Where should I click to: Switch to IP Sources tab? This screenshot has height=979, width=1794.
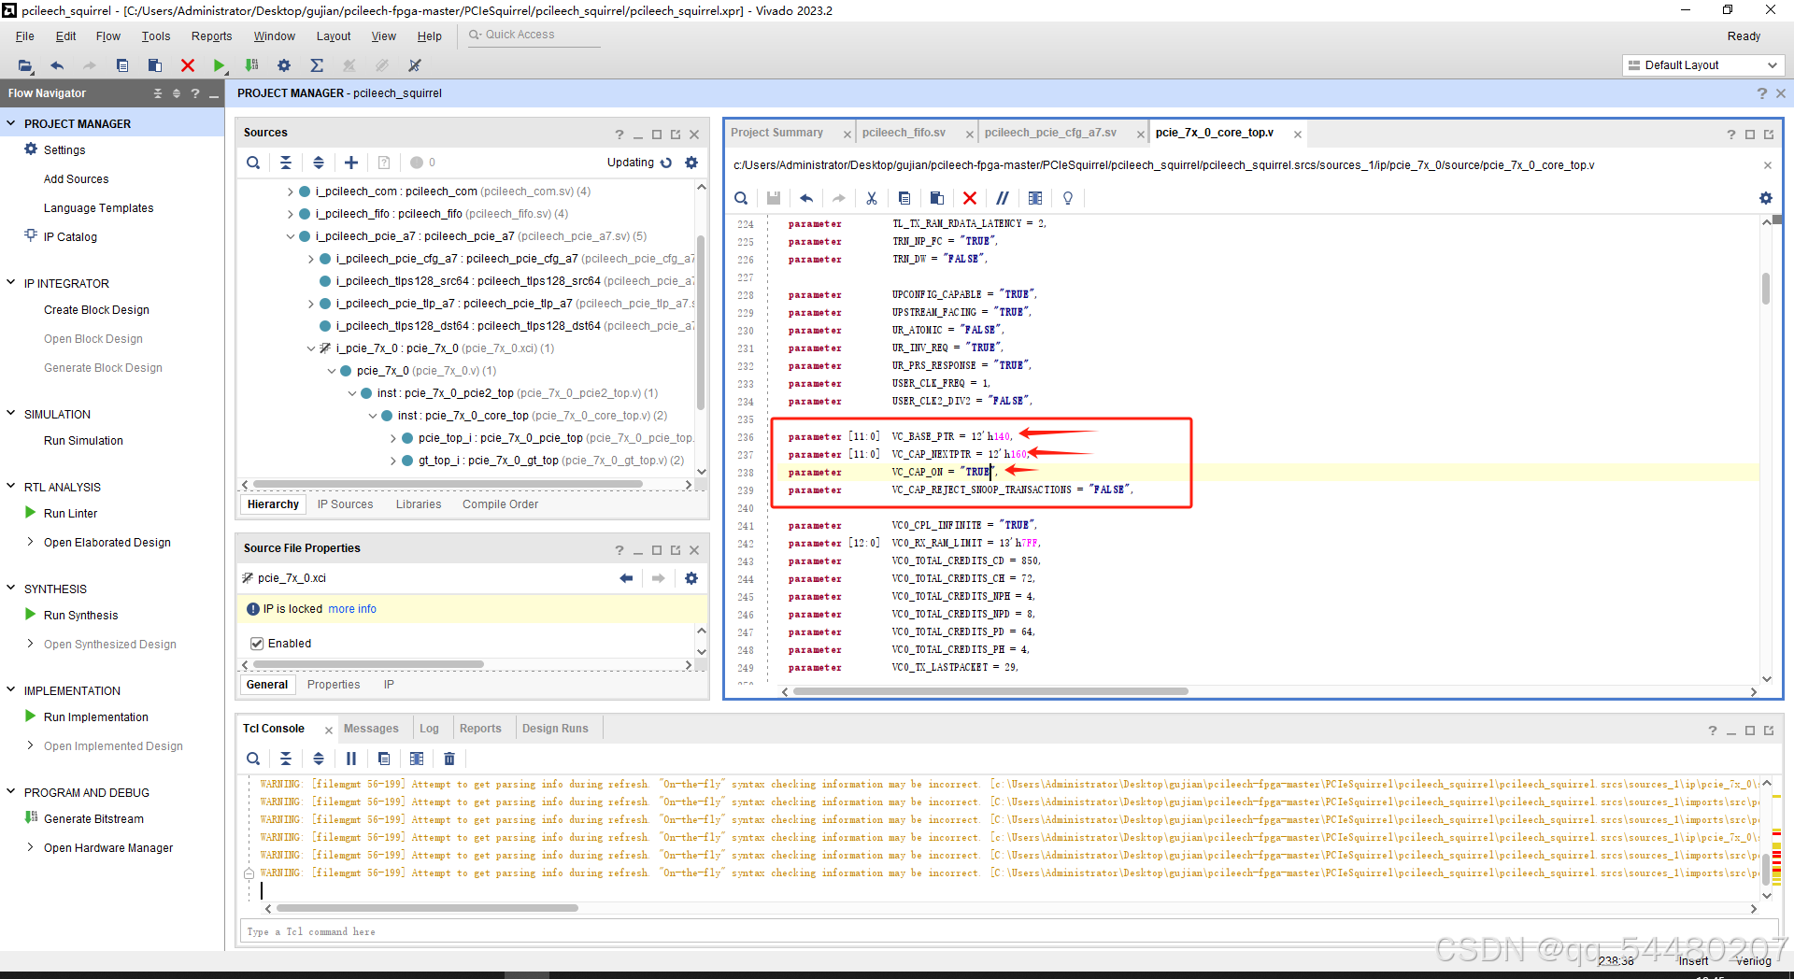pos(345,504)
